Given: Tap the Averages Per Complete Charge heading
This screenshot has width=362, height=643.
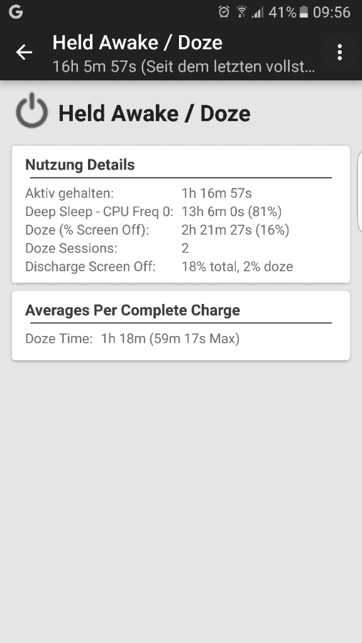Looking at the screenshot, I should (133, 310).
